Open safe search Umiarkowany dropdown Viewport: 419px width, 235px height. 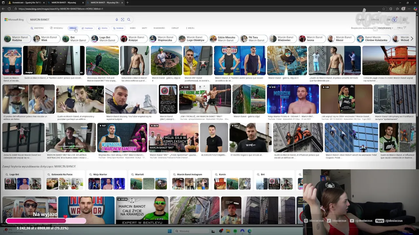pyautogui.click(x=385, y=28)
